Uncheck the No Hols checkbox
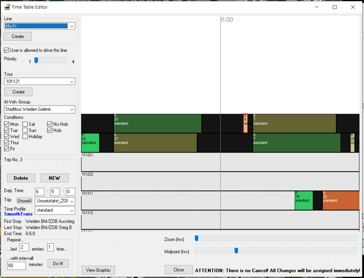Image resolution: width=364 pixels, height=278 pixels. 50,124
